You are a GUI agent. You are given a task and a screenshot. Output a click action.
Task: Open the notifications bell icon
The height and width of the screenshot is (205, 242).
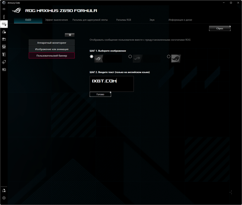pos(4,191)
